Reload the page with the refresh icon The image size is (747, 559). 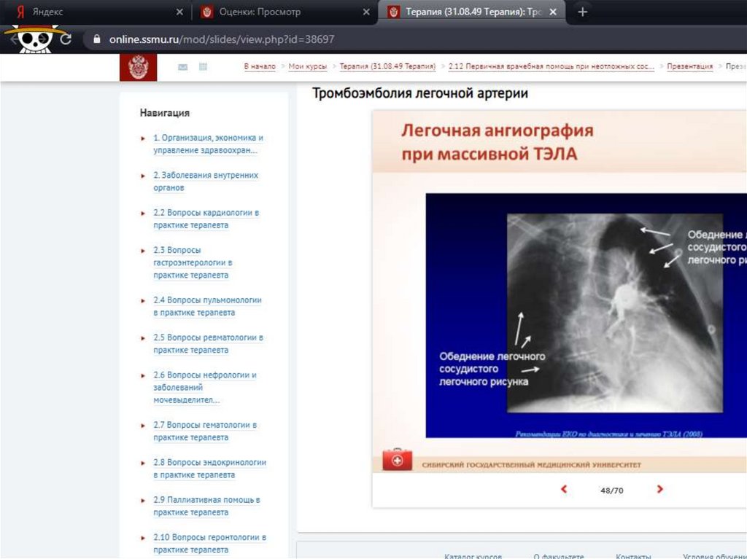coord(66,39)
